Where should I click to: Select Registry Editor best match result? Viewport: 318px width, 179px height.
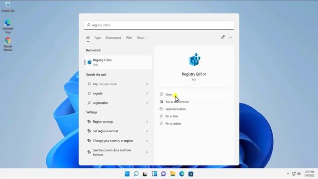point(118,62)
